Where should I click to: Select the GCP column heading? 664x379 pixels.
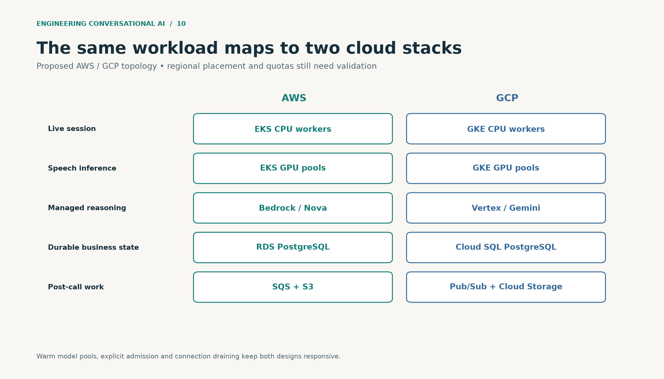(507, 98)
